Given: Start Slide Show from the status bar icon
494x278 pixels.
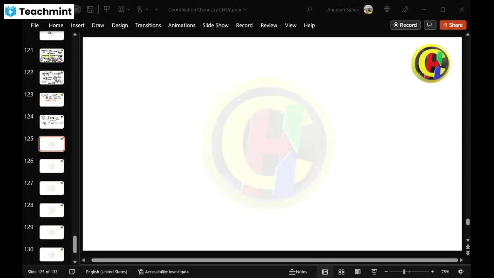Looking at the screenshot, I should click(x=374, y=272).
